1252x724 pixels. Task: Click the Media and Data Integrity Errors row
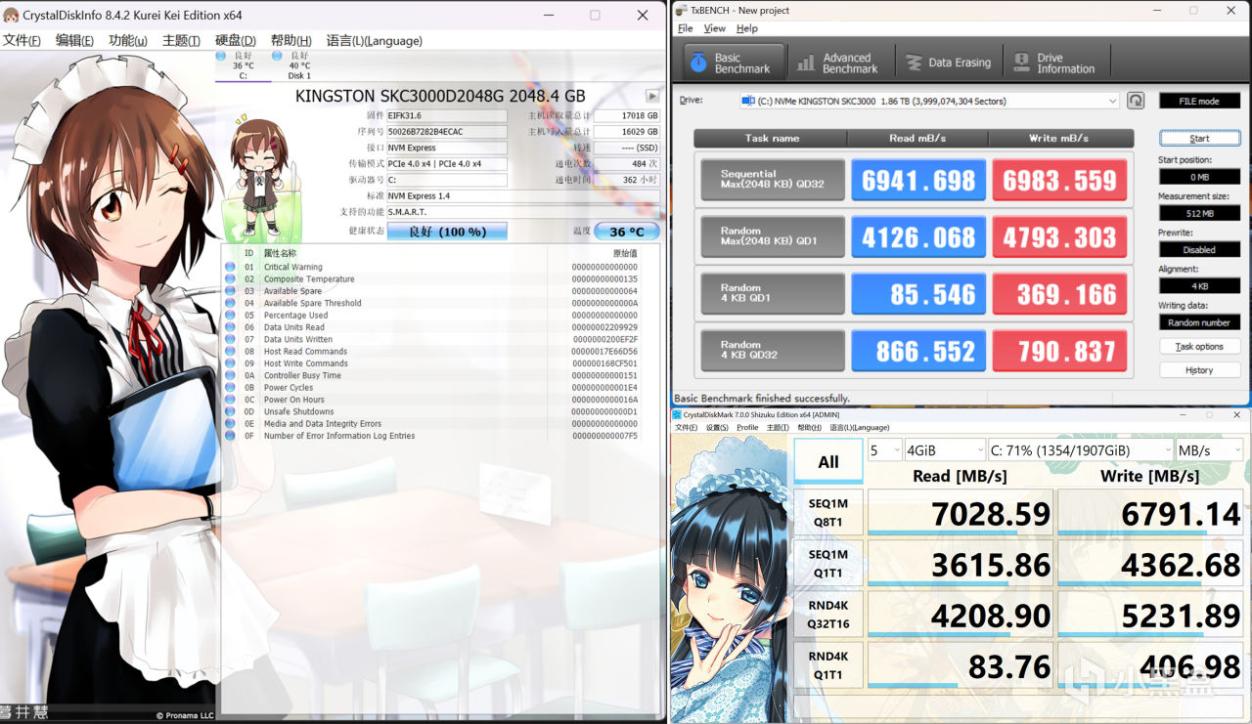440,424
